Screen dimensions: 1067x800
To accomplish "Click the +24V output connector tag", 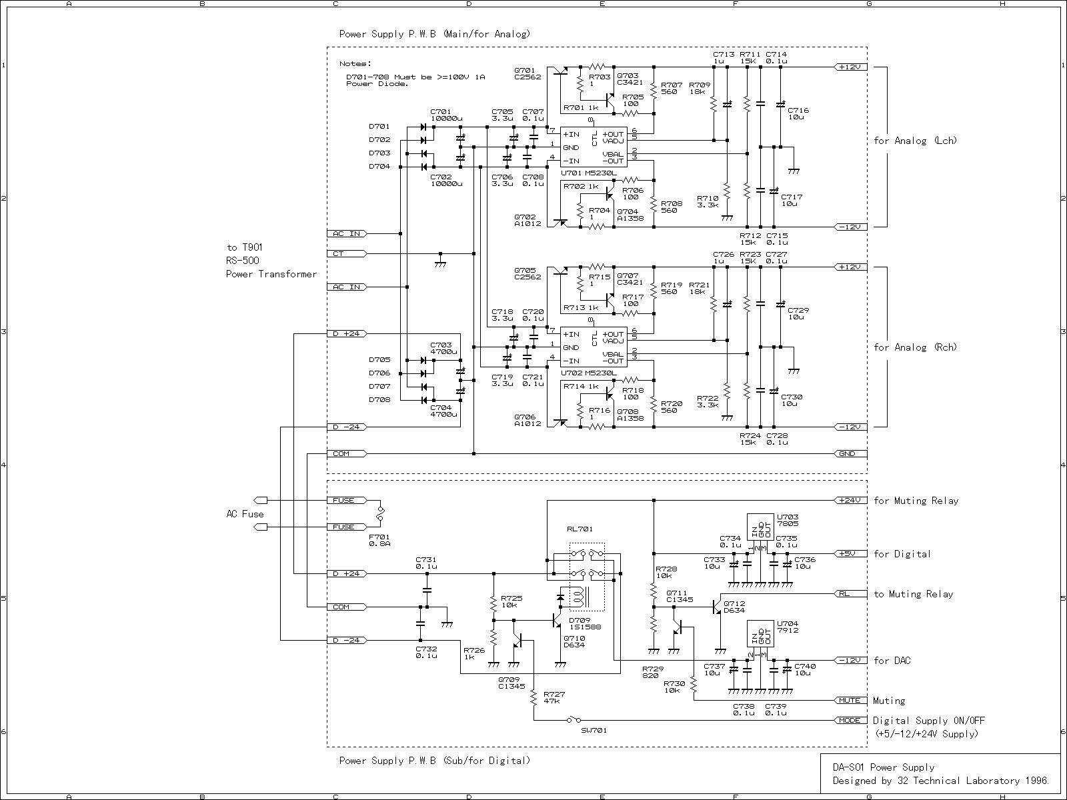I will tap(850, 500).
